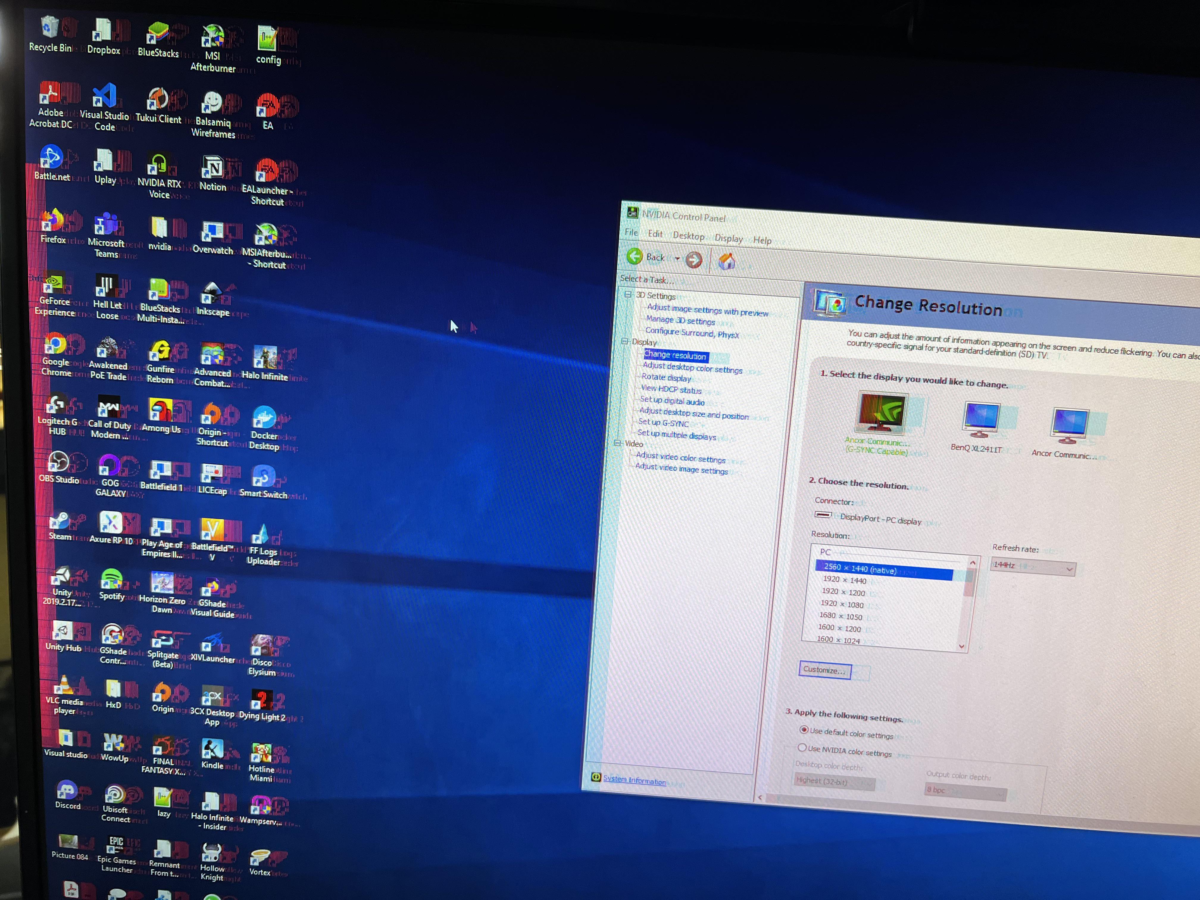The height and width of the screenshot is (900, 1200).
Task: Click the Customize... button
Action: (825, 671)
